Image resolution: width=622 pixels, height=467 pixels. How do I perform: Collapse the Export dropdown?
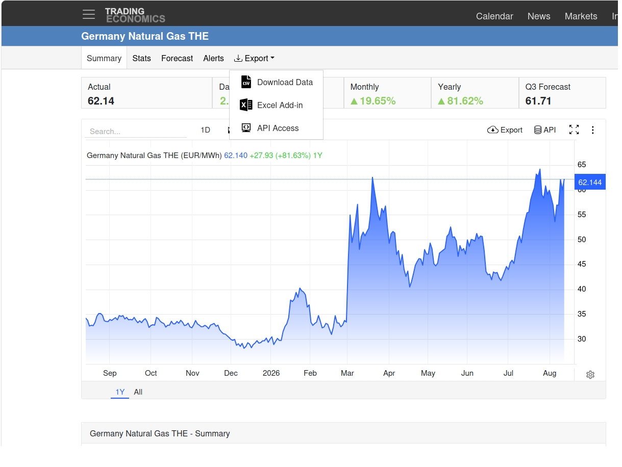(254, 58)
